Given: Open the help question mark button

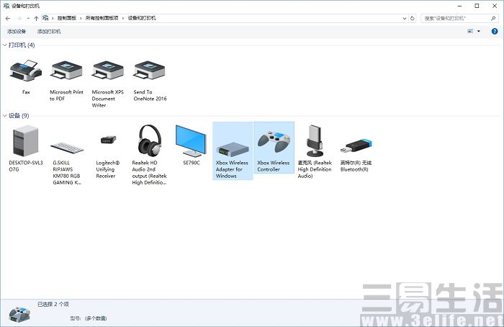Looking at the screenshot, I should pyautogui.click(x=495, y=31).
